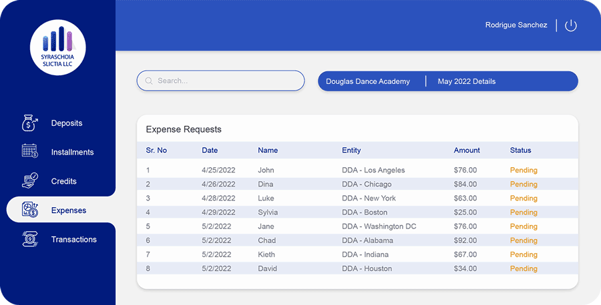Click Pending status for Kieth
601x305 pixels.
(x=524, y=254)
